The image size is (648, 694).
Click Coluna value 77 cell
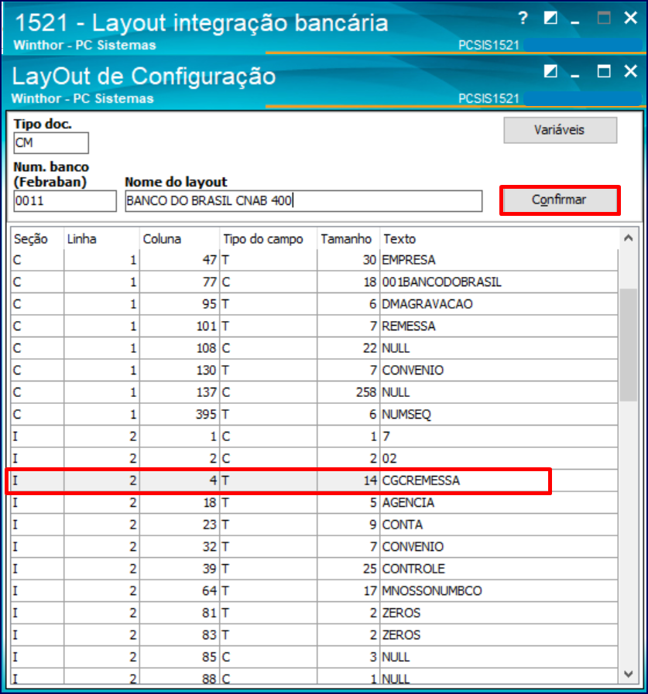pos(180,282)
